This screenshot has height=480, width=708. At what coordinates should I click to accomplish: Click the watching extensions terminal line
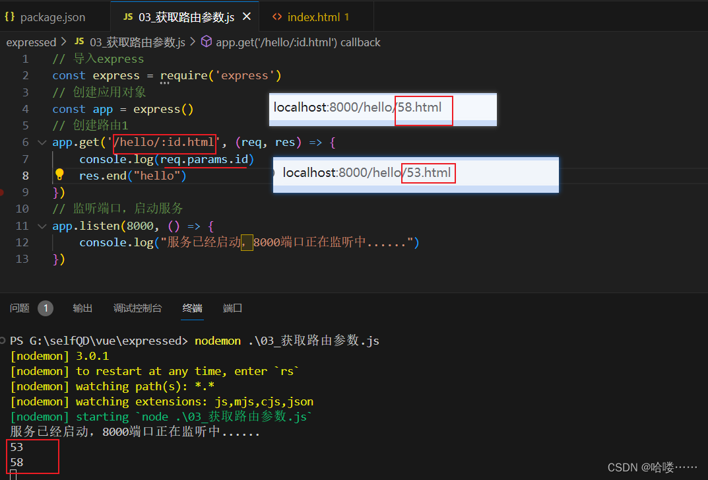[162, 402]
